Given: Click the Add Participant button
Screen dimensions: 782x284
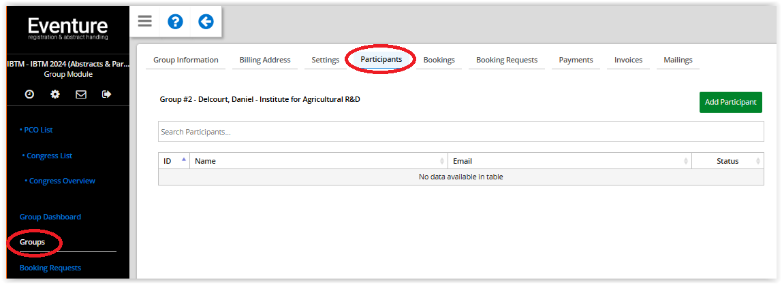Looking at the screenshot, I should pos(731,102).
